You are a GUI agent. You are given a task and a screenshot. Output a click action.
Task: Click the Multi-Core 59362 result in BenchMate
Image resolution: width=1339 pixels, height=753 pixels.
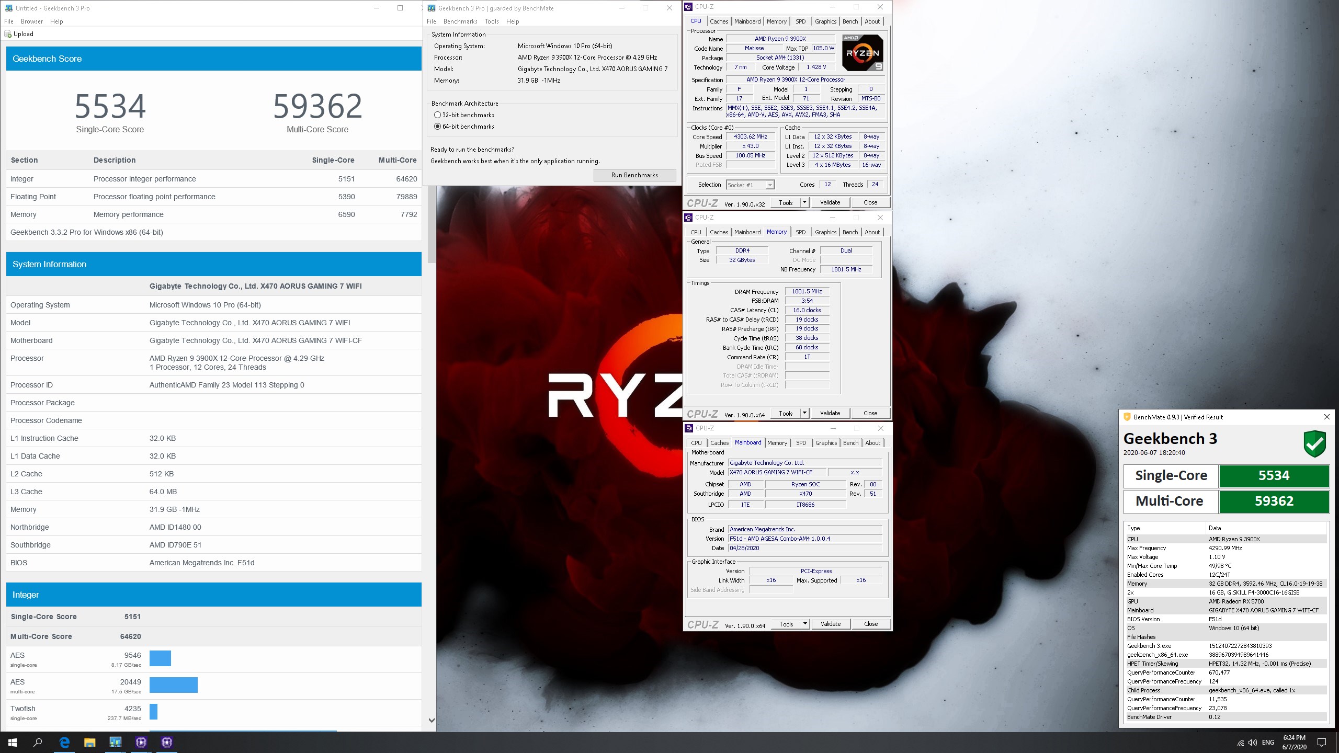click(x=1274, y=501)
